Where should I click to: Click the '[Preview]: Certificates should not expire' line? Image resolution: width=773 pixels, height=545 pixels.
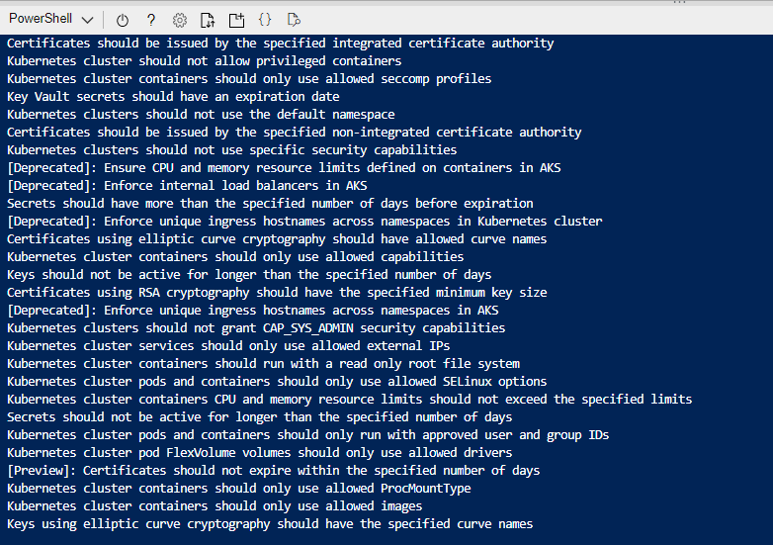click(x=273, y=471)
